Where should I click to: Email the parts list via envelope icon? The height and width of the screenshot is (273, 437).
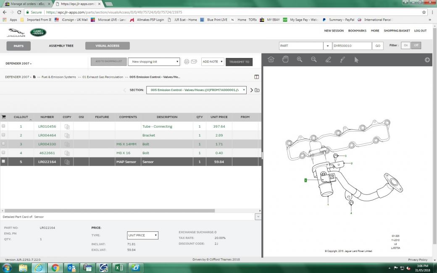click(x=194, y=62)
